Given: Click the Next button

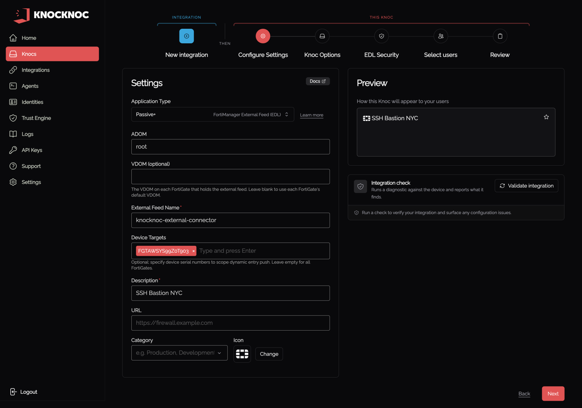Looking at the screenshot, I should tap(553, 394).
